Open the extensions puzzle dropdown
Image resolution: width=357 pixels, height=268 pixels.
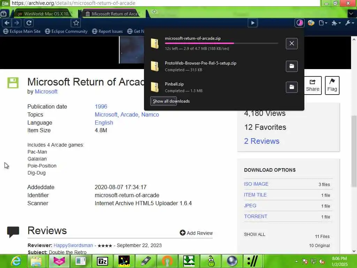tap(336, 23)
